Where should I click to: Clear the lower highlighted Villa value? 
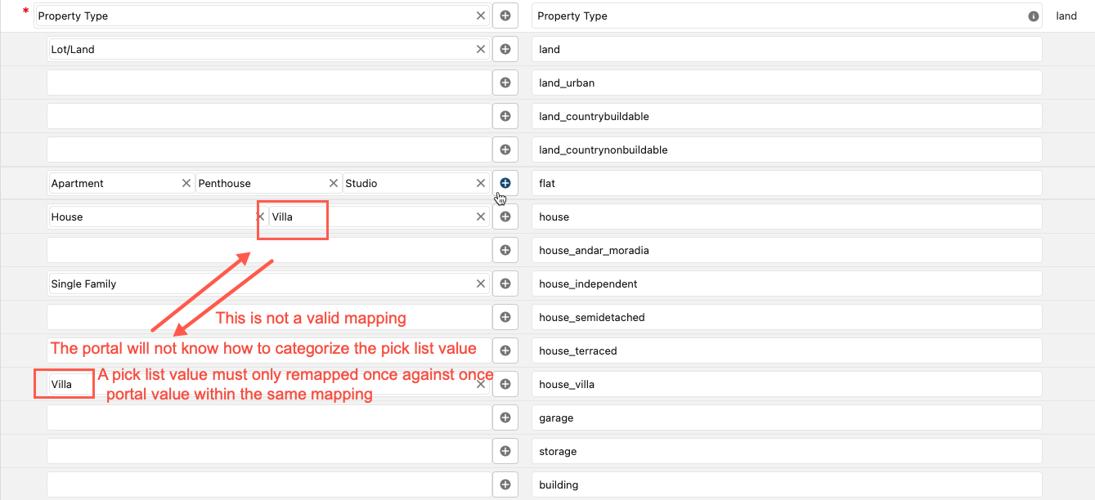click(x=480, y=384)
